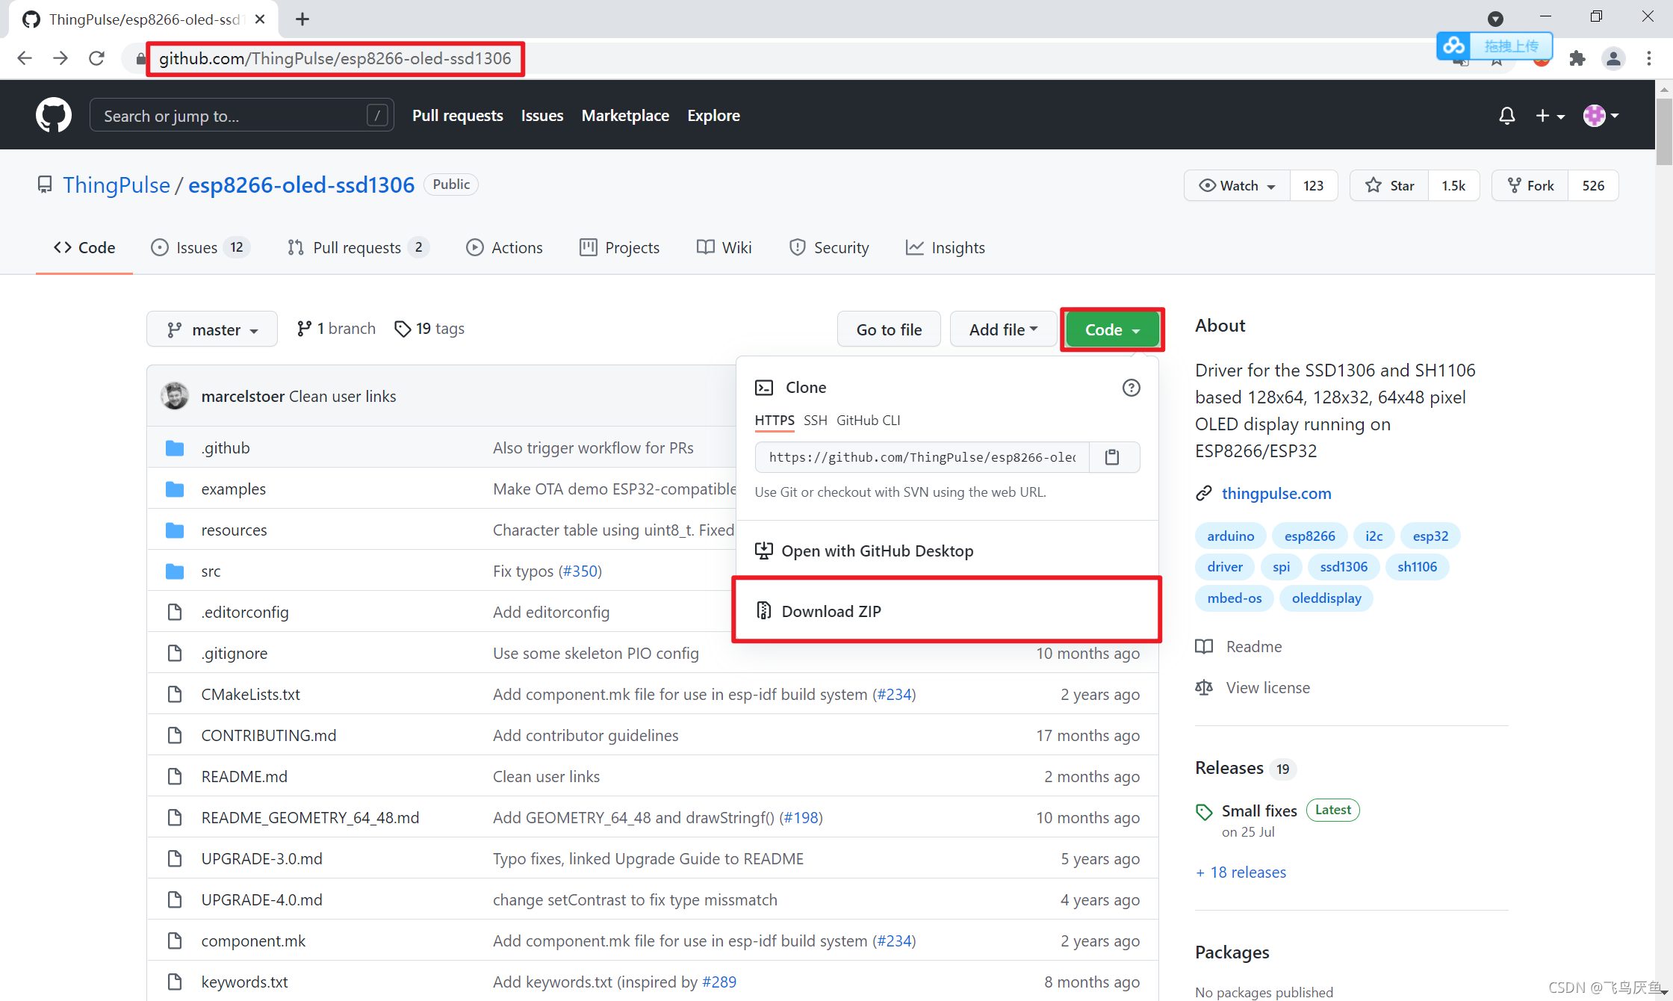
Task: Open the browser extensions puzzle icon
Action: (1577, 58)
